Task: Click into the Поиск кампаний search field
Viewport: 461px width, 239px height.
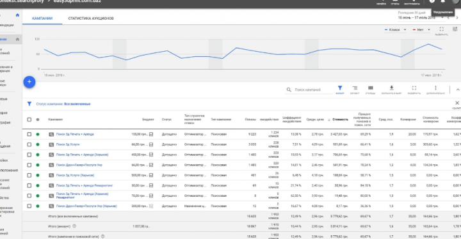Action: click(312, 90)
